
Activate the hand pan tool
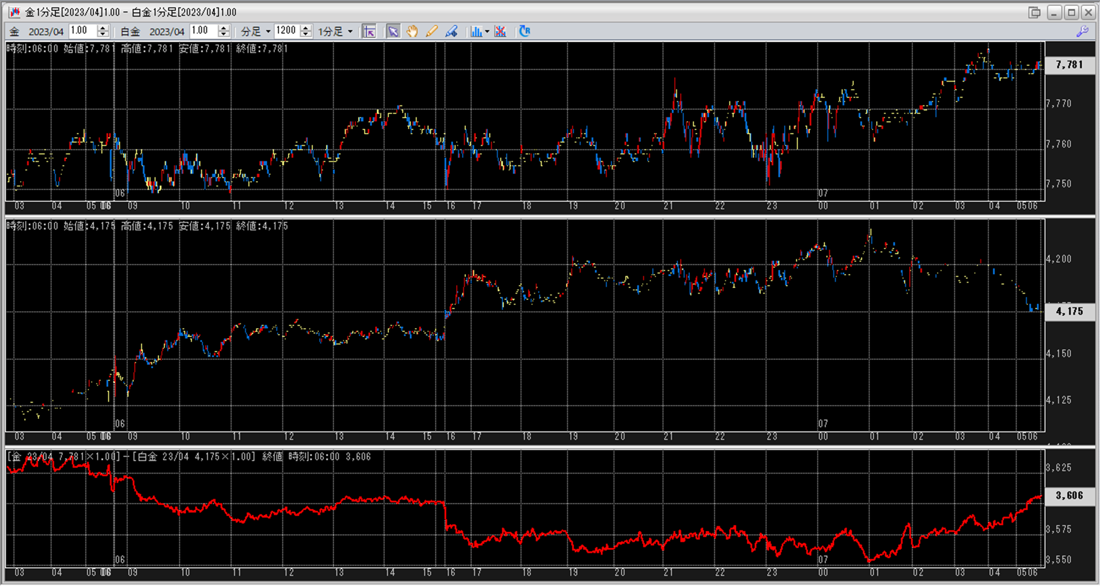[x=412, y=31]
